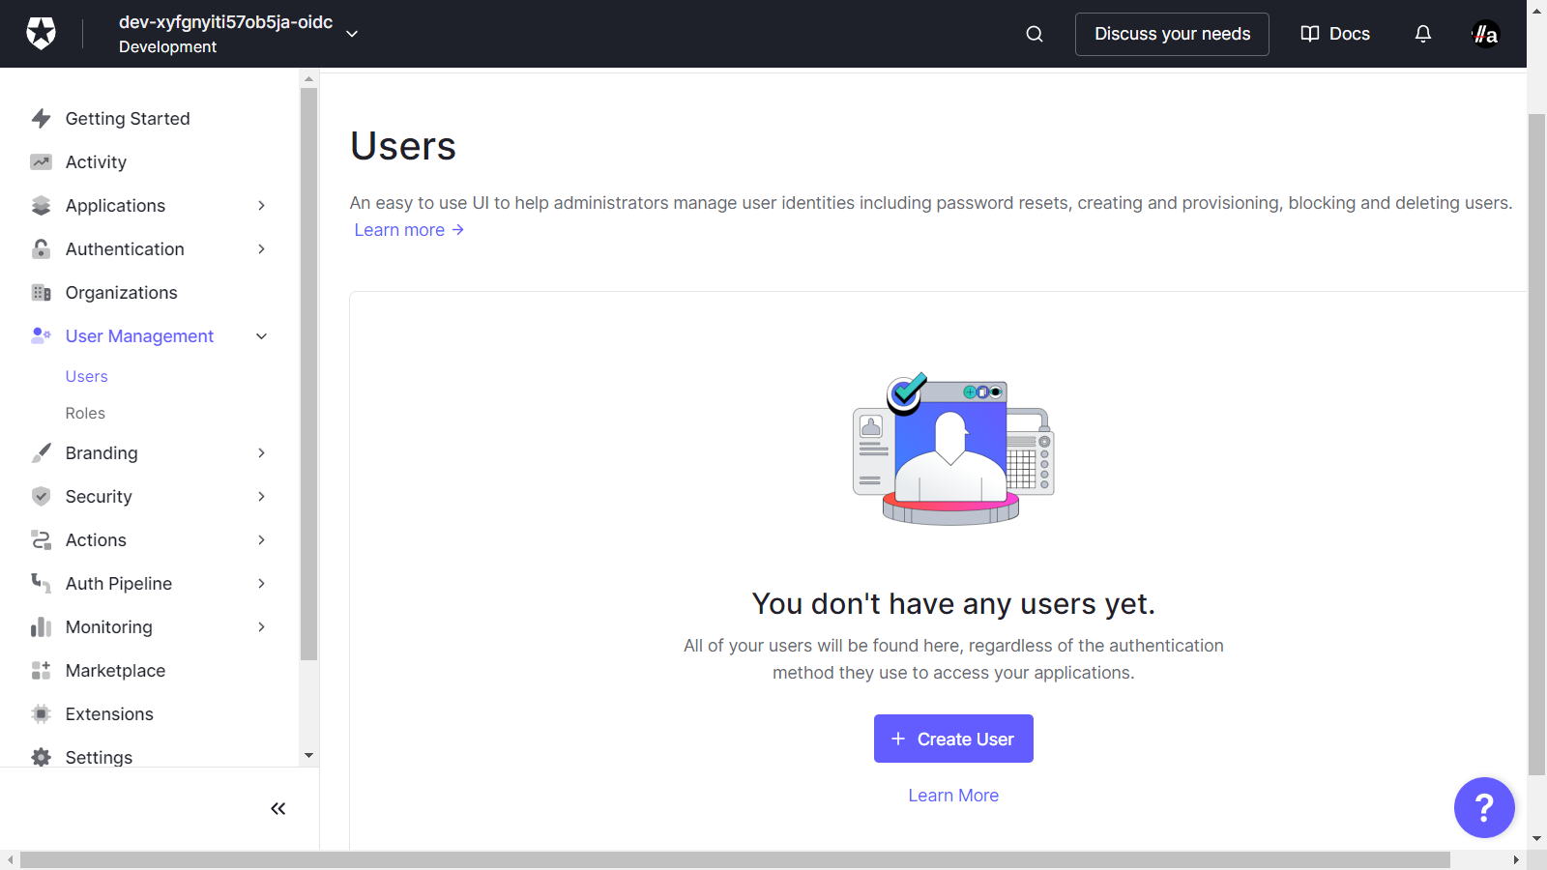1547x870 pixels.
Task: Open the user avatar menu
Action: click(1485, 34)
